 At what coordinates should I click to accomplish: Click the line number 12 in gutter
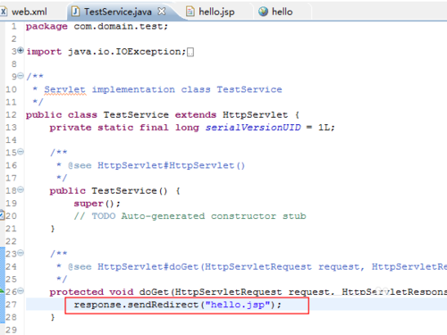tap(12, 114)
